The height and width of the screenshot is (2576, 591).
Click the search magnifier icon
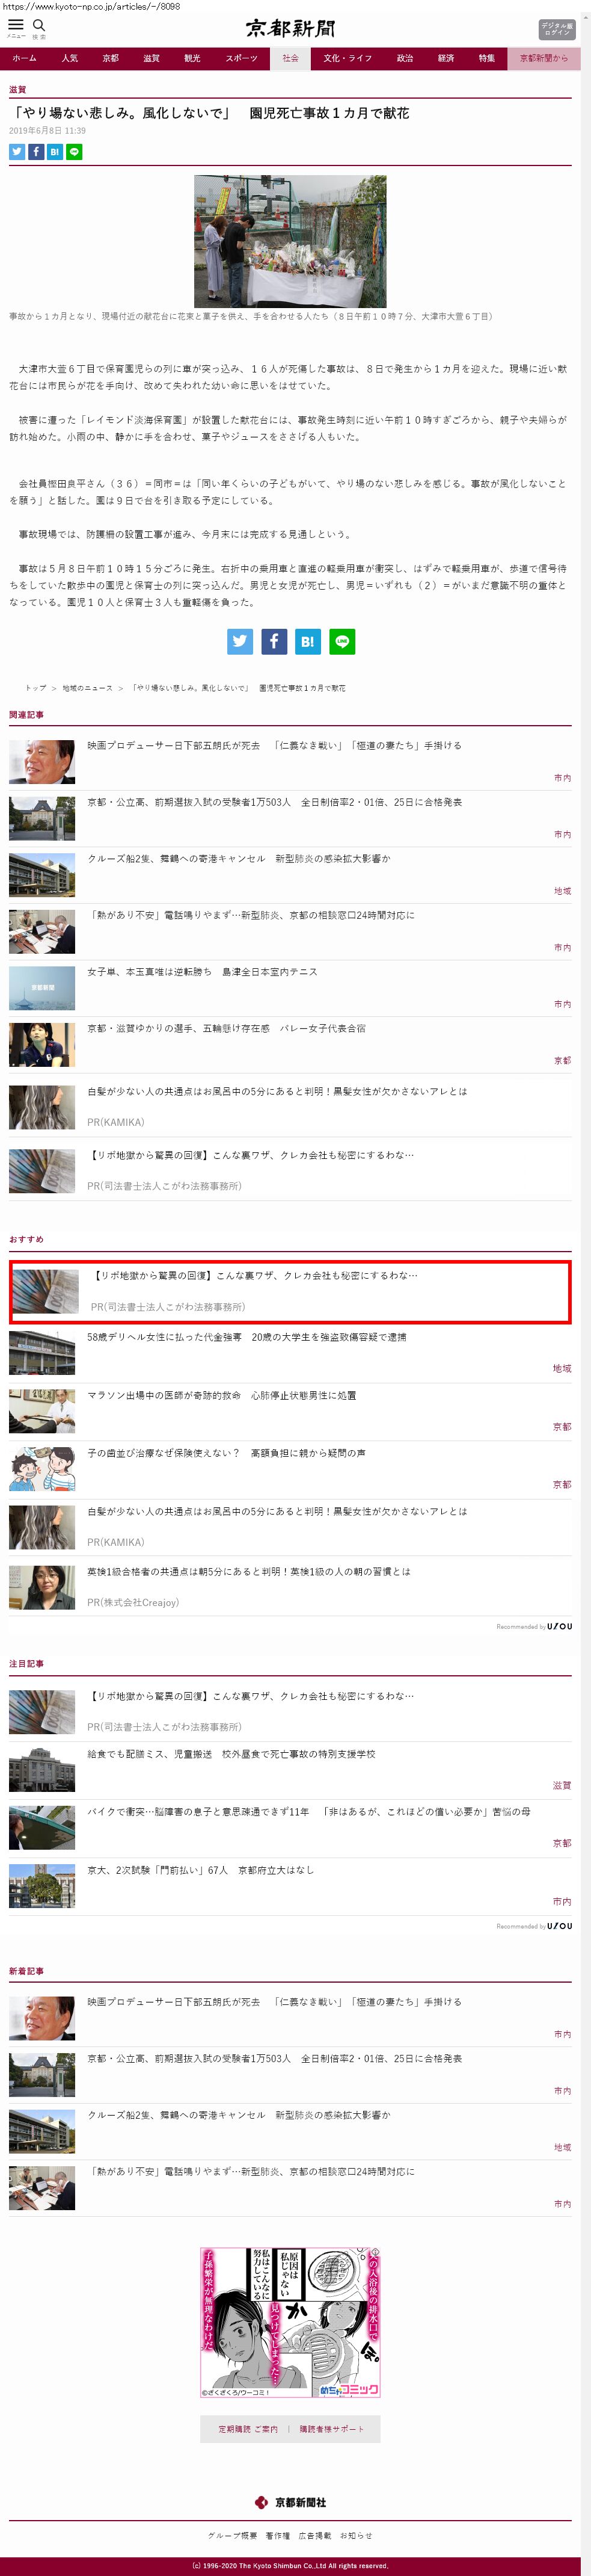coord(39,25)
